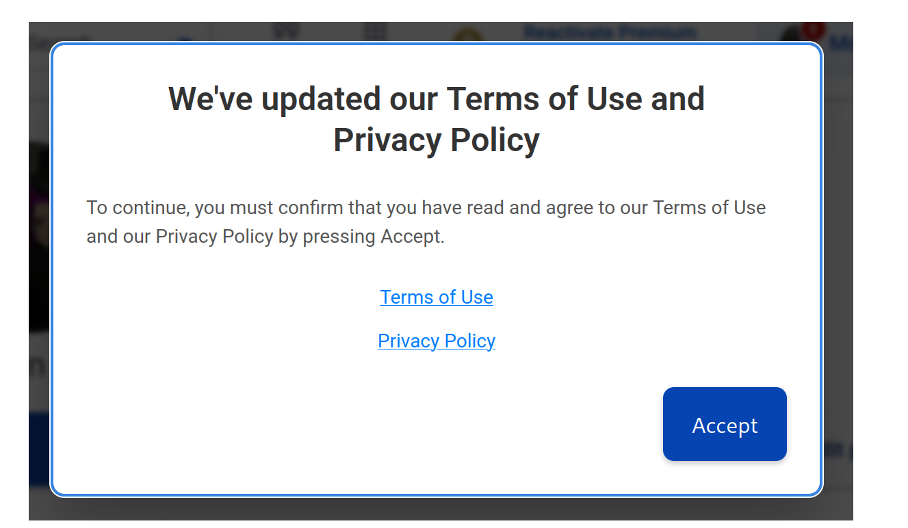The height and width of the screenshot is (528, 908).
Task: Open the Privacy Policy link
Action: tap(437, 341)
